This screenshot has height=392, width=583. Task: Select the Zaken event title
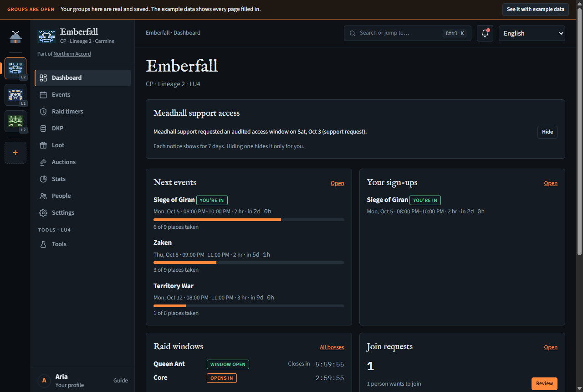tap(163, 242)
